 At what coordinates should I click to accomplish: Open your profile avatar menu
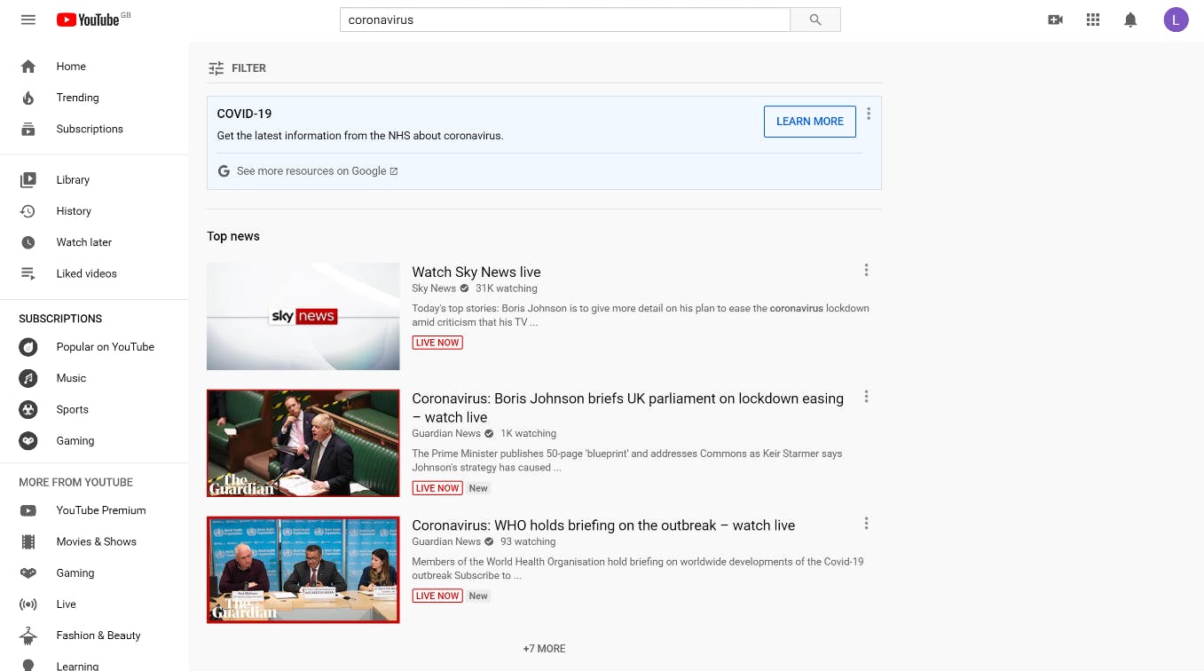[x=1176, y=19]
